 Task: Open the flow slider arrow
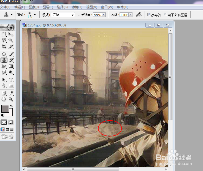[131, 15]
